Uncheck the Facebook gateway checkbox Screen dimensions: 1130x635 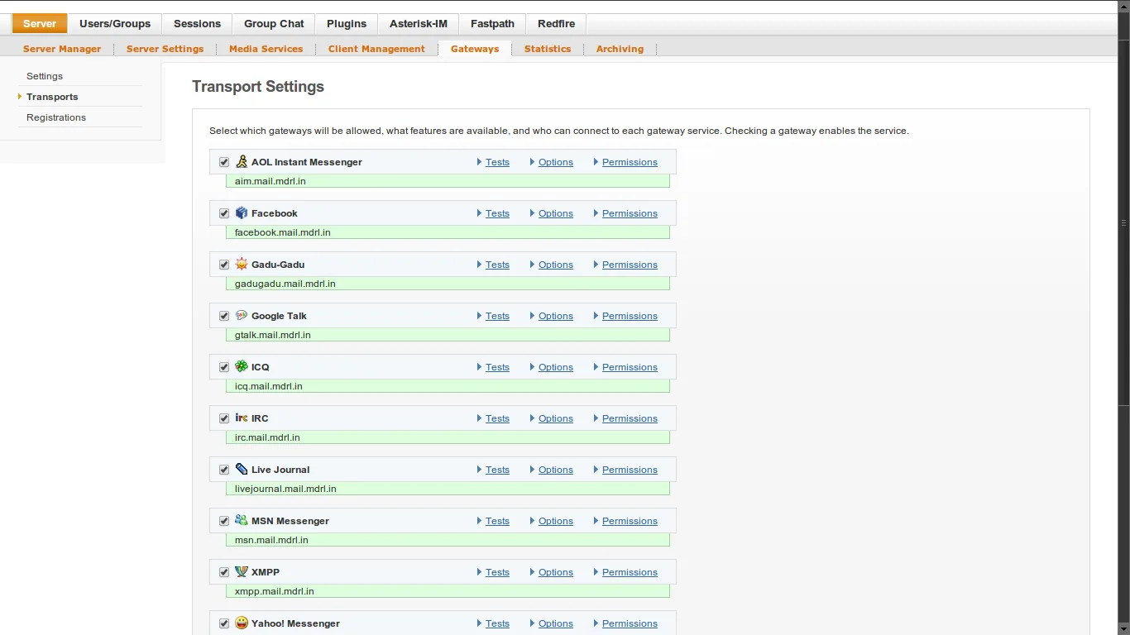[224, 213]
